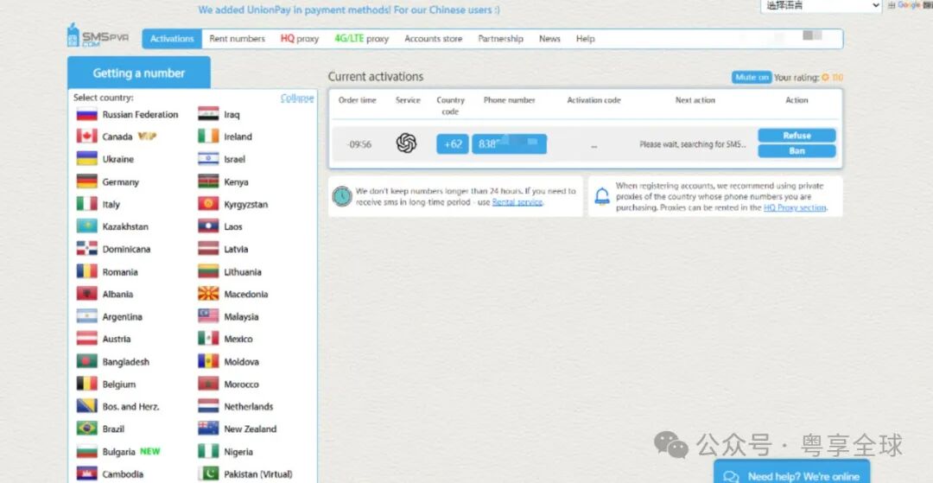This screenshot has height=483, width=933.
Task: Ban the current phone number
Action: (797, 151)
